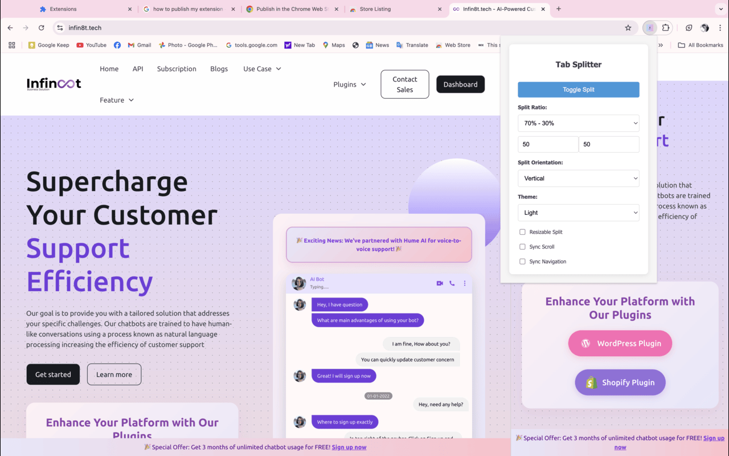Screen dimensions: 729x456
Task: Click the Shopify Plugin button
Action: [x=620, y=382]
